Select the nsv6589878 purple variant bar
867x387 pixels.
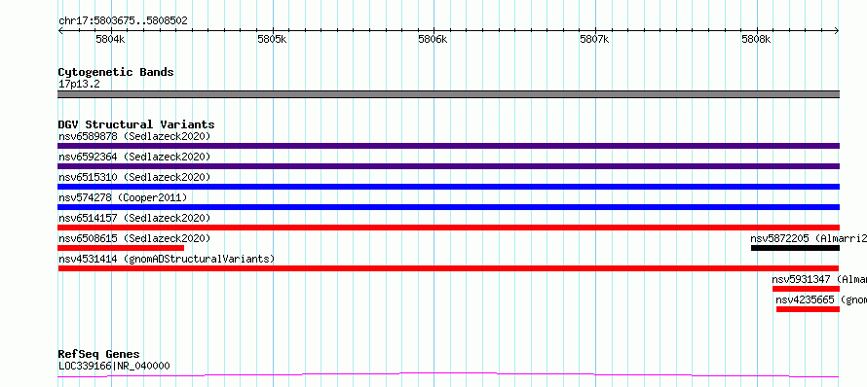point(448,146)
